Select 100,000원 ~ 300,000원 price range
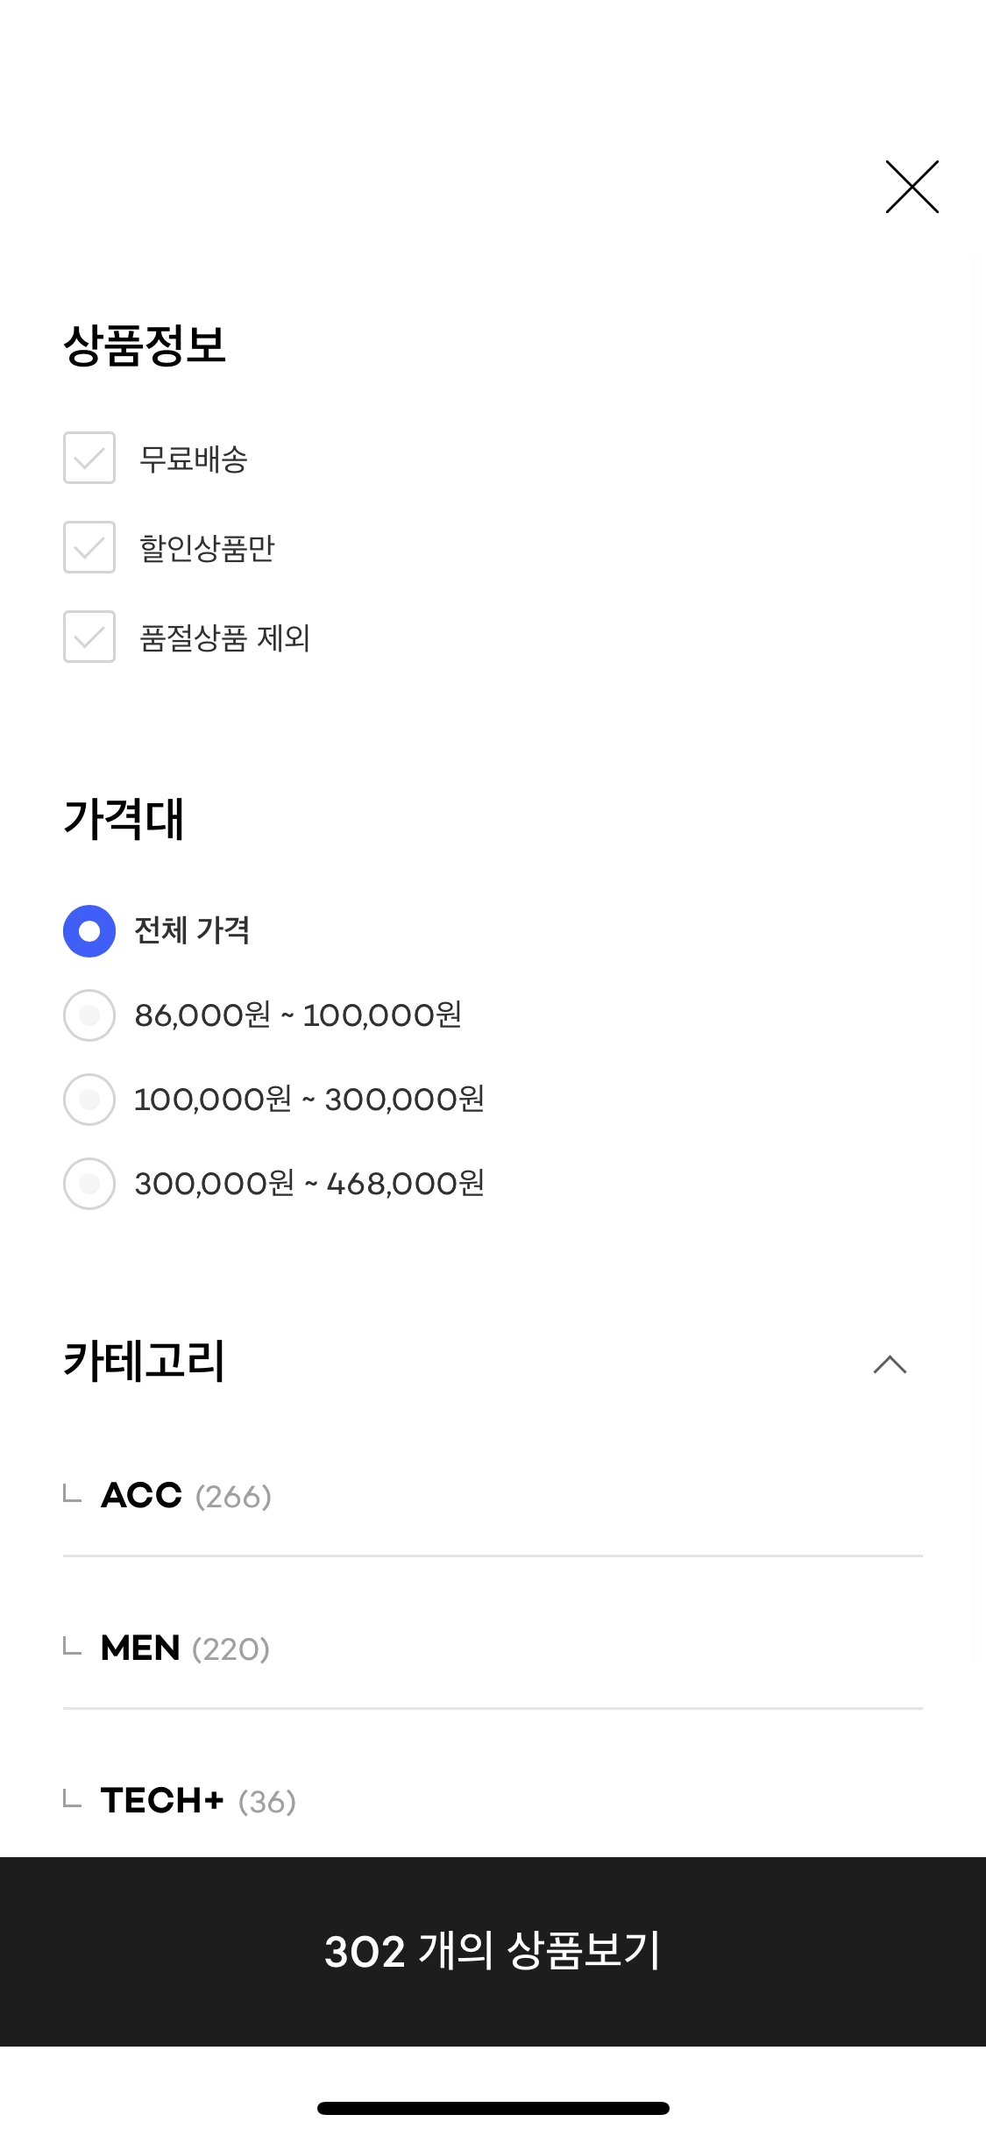The height and width of the screenshot is (2136, 986). click(x=89, y=1100)
